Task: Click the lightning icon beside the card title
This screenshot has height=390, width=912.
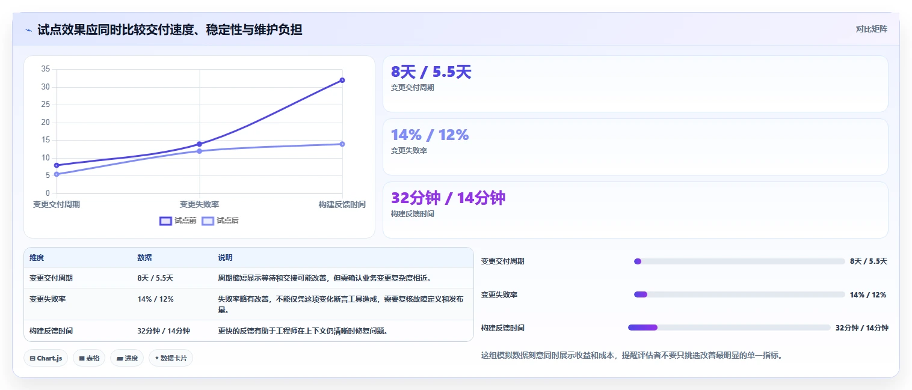Action: click(28, 29)
